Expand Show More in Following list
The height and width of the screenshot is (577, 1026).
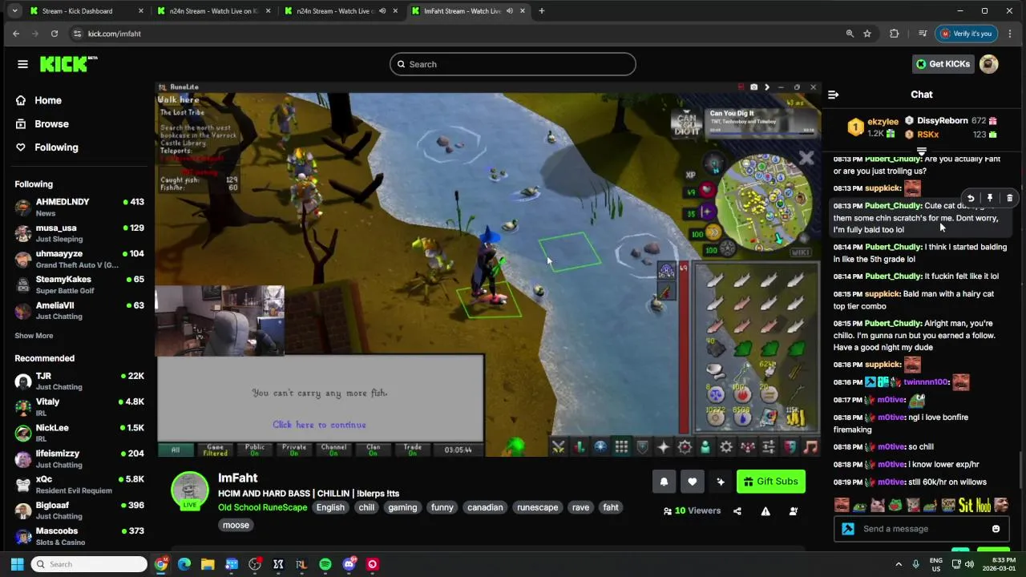(34, 336)
